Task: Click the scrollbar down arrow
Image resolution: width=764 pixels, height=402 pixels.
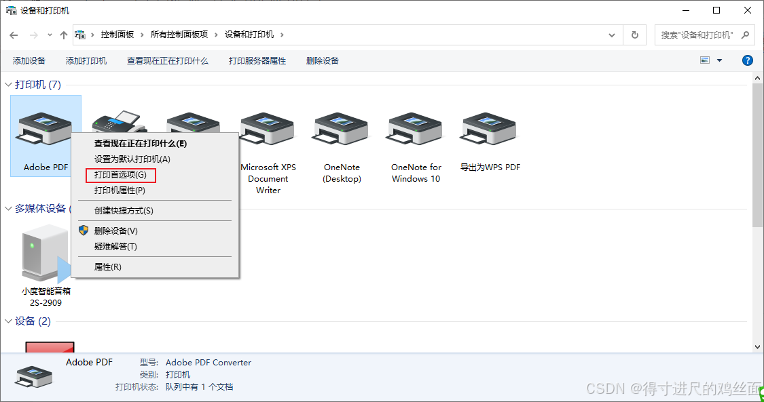Action: pyautogui.click(x=757, y=346)
